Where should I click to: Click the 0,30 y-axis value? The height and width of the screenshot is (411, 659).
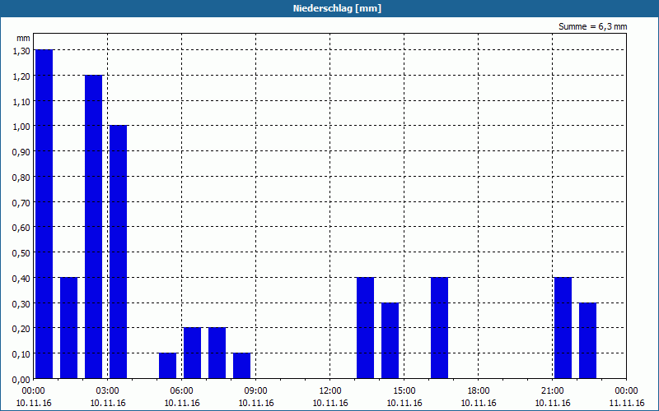tap(21, 303)
